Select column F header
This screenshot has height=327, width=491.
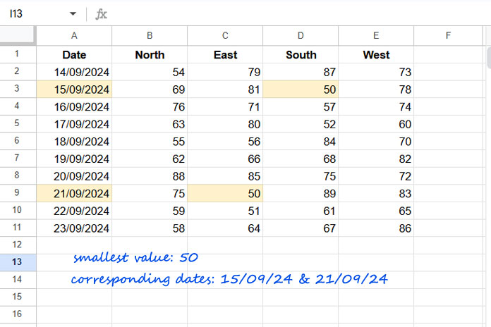tap(449, 36)
